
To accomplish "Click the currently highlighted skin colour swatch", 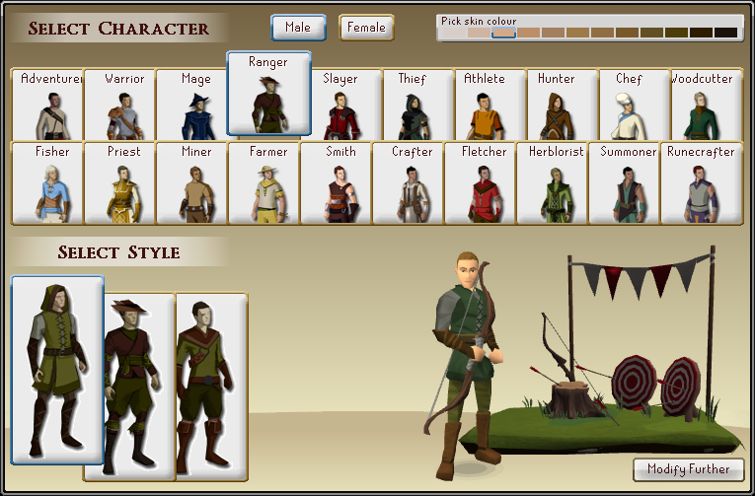I will [503, 33].
